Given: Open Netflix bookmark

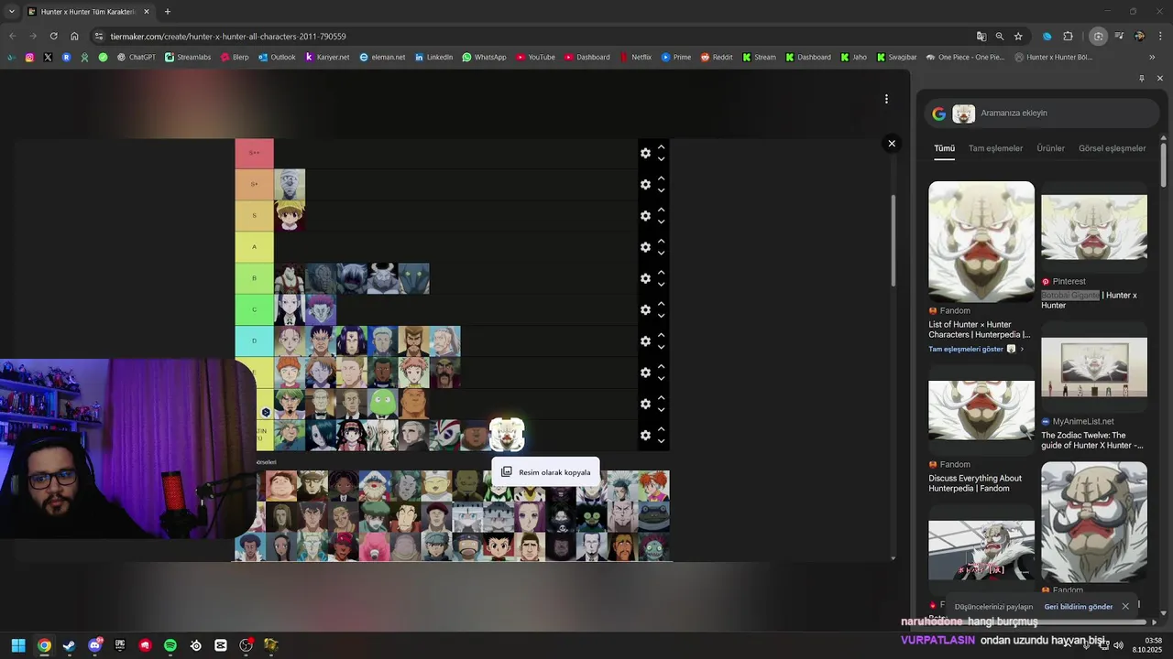Looking at the screenshot, I should [x=635, y=57].
